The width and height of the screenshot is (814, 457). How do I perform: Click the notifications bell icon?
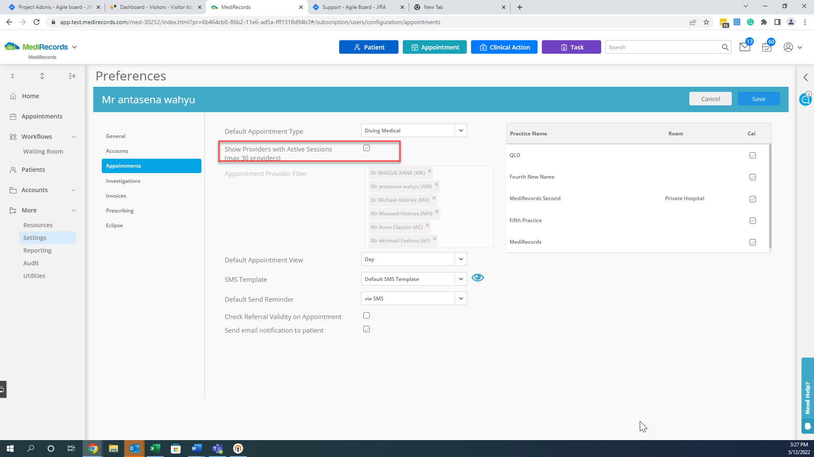(x=744, y=47)
